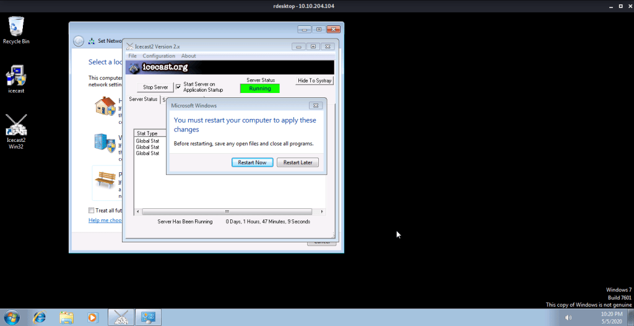Click the volume speaker tray icon
The image size is (634, 326).
point(568,318)
